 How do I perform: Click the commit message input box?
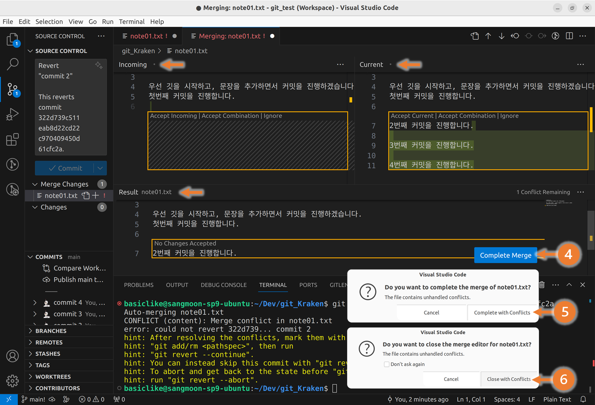tap(71, 107)
